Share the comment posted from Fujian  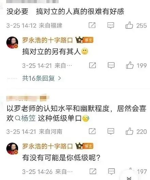92,25
